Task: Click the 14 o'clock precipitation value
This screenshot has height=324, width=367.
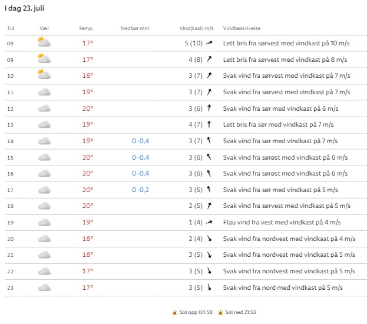Action: tap(140, 141)
